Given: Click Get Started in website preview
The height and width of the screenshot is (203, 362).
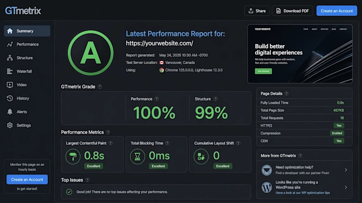Looking at the screenshot, I should pyautogui.click(x=264, y=71).
